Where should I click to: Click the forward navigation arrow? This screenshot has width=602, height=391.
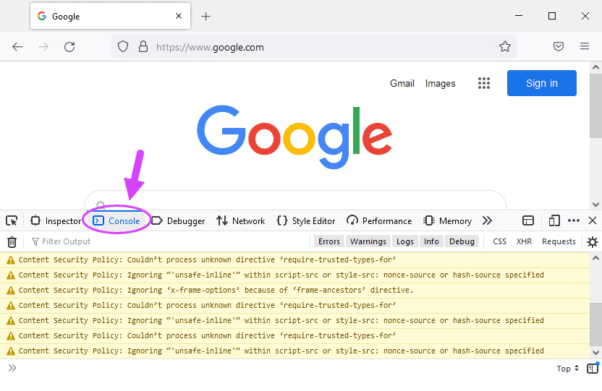click(43, 47)
